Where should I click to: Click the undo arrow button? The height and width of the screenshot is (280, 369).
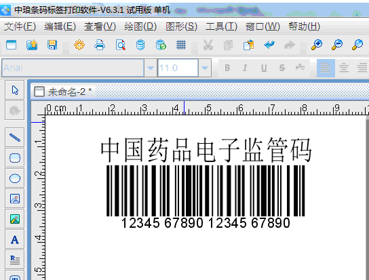[269, 45]
